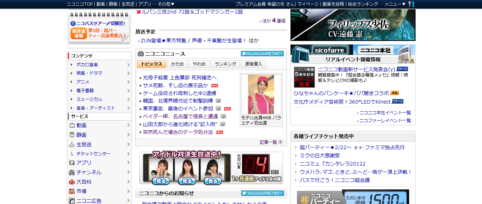
Task: Open アプリ in the top navigation bar
Action: (x=145, y=4)
